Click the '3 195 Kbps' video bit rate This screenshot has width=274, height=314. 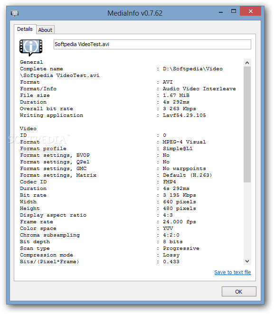[x=179, y=195]
